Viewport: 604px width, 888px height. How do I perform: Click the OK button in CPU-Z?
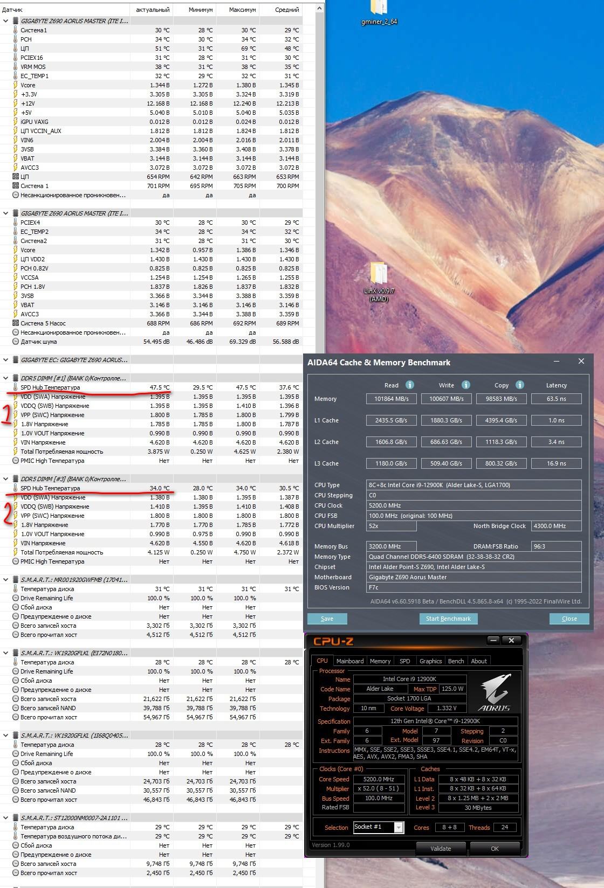(495, 848)
